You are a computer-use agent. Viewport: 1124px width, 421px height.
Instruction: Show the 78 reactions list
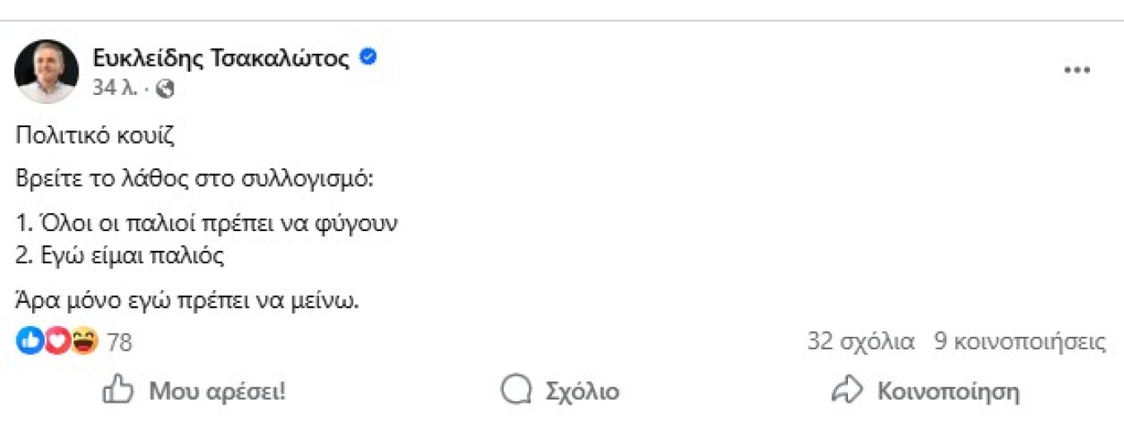click(120, 342)
